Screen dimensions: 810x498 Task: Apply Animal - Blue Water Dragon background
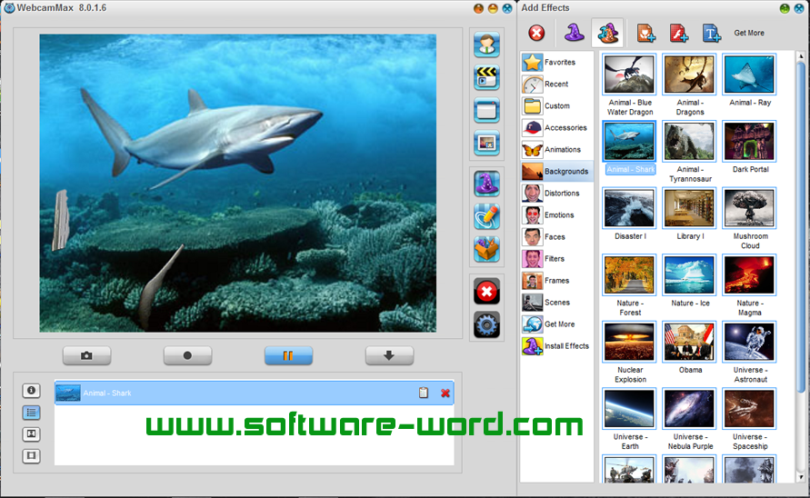point(629,75)
